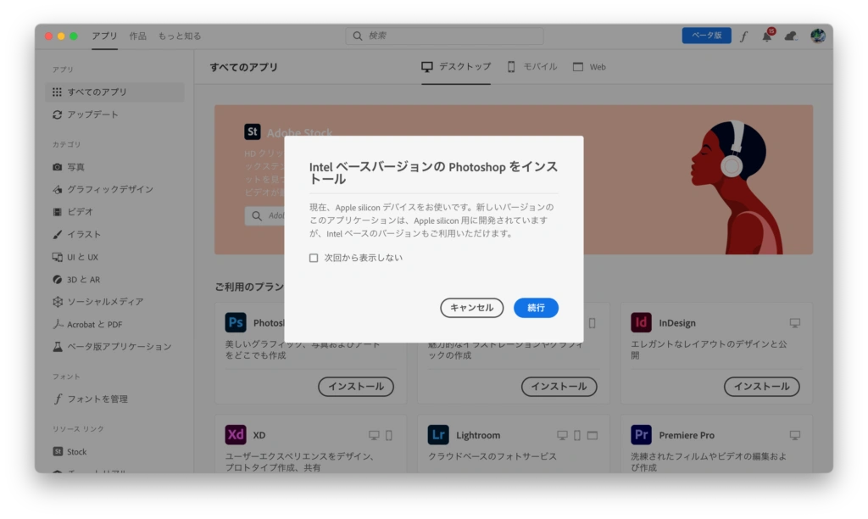Install Photoshop with its インストール button
868x519 pixels.
tap(356, 387)
